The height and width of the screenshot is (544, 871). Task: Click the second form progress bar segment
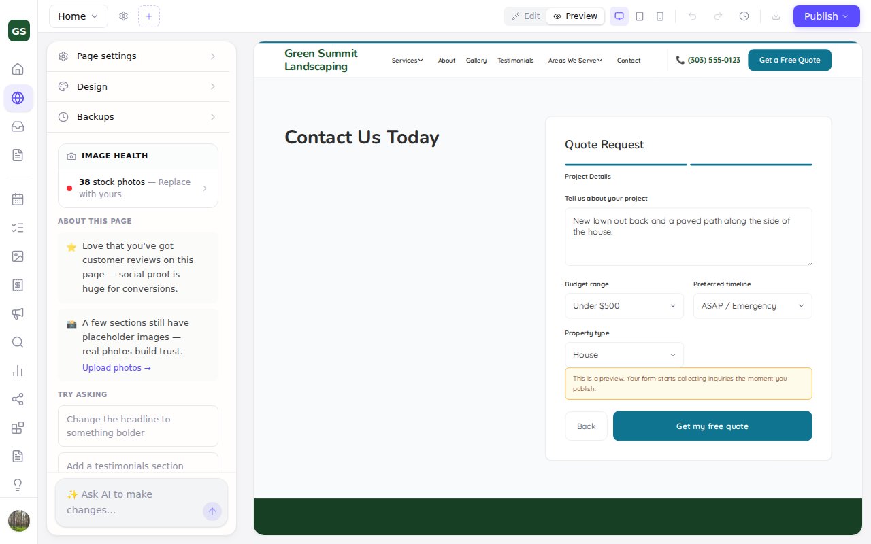751,165
